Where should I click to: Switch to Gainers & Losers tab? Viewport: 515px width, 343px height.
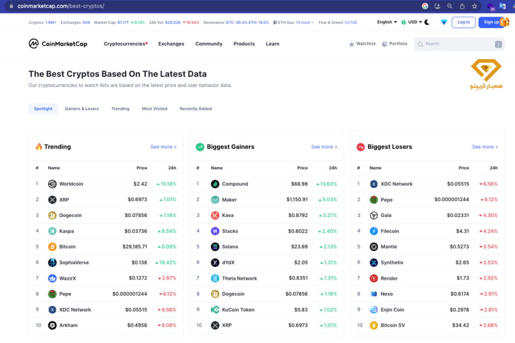coord(82,108)
